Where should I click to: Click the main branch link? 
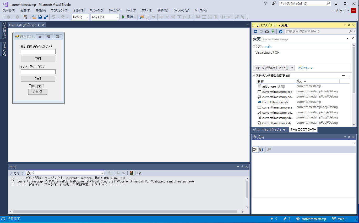(268, 47)
